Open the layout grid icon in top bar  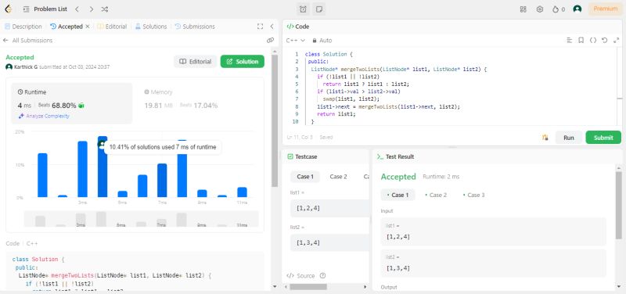tap(523, 9)
